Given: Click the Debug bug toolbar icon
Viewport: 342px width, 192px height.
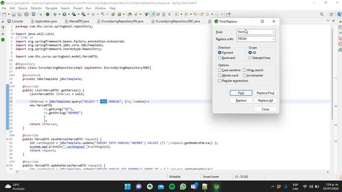Looking at the screenshot, I should 55,14.
